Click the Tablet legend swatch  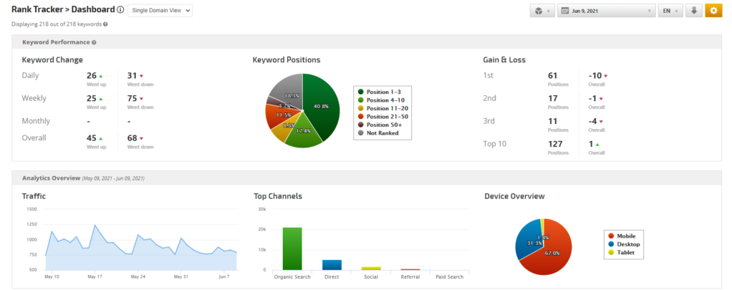coord(611,253)
